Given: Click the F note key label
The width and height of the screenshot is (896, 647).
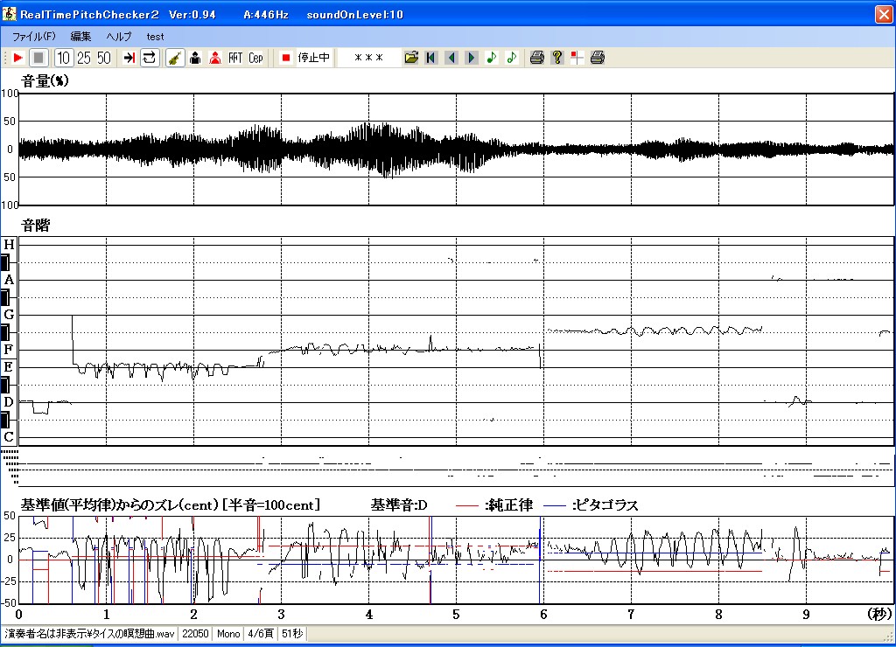Looking at the screenshot, I should click(9, 350).
